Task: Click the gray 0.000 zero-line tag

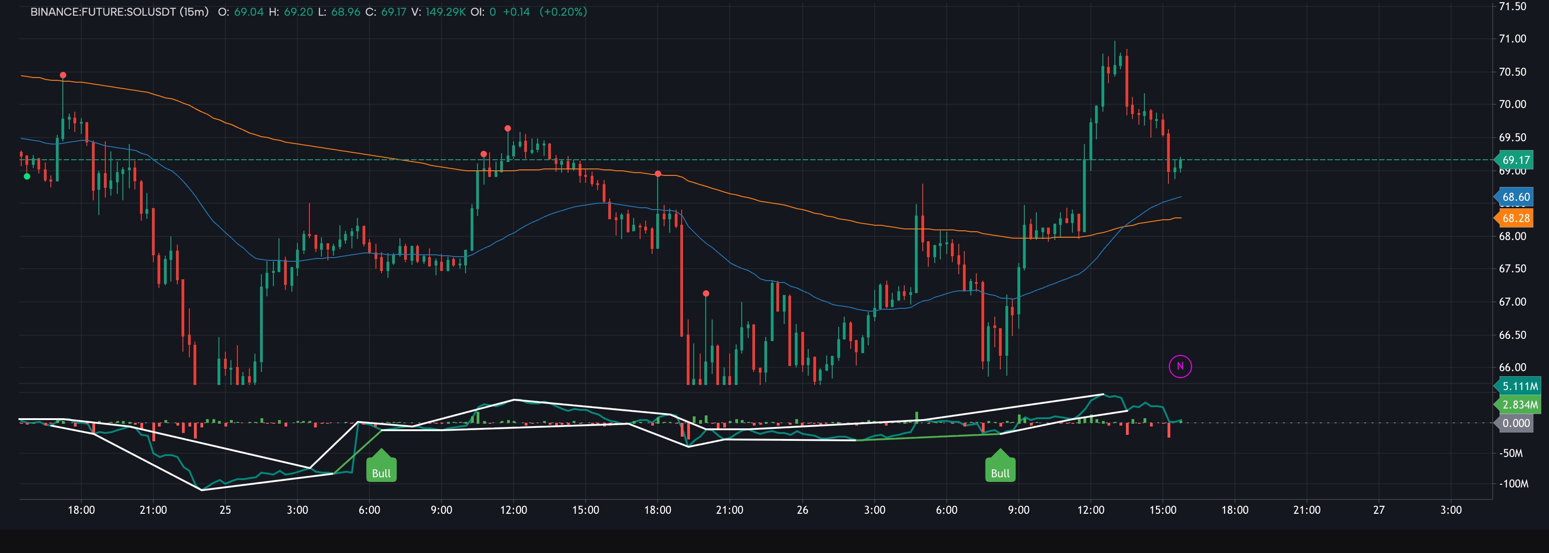Action: [x=1515, y=423]
